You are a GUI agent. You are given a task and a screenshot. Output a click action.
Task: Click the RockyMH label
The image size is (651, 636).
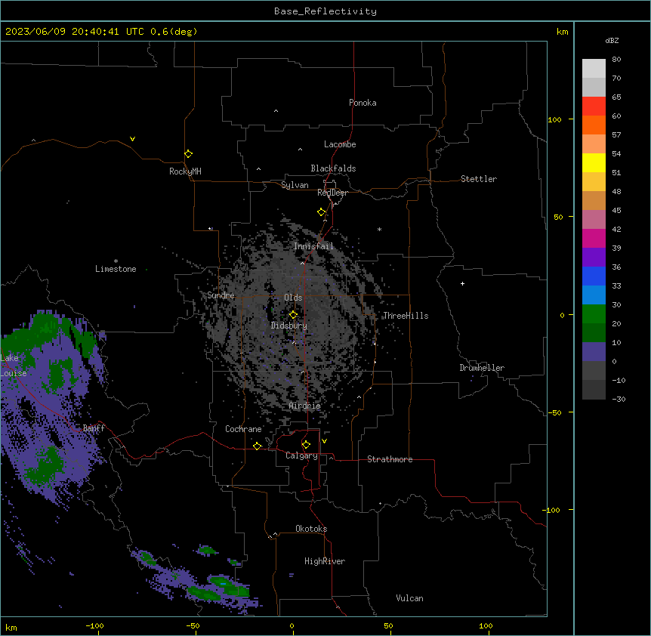185,171
